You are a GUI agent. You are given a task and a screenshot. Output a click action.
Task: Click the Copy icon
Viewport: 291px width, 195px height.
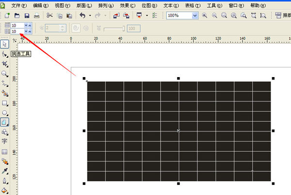coord(60,16)
